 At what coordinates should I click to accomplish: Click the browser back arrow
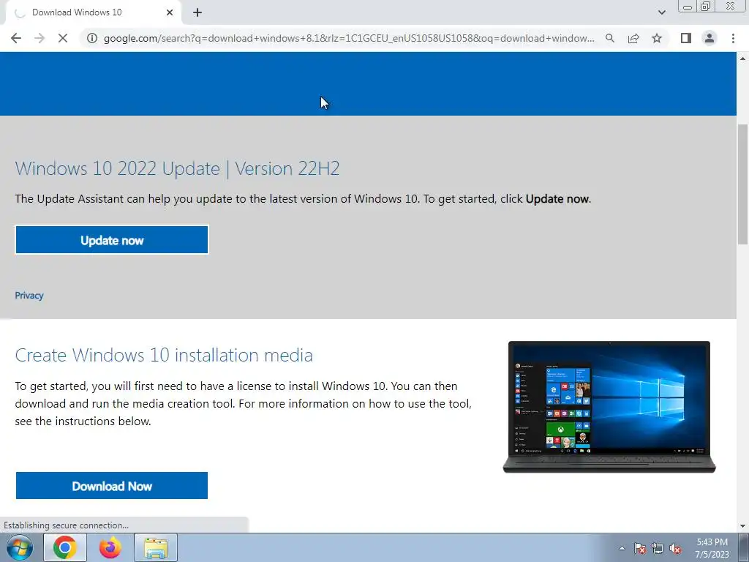[x=16, y=38]
